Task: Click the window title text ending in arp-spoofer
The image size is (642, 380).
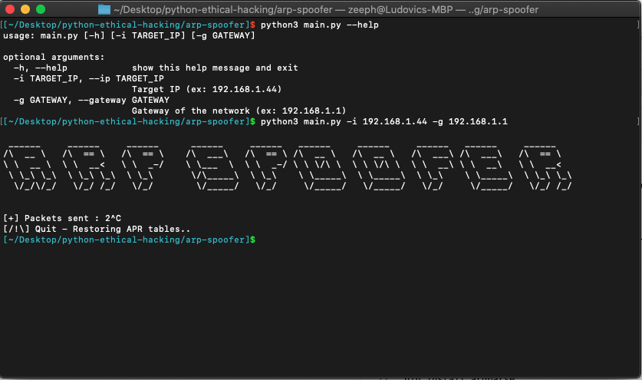Action: (x=326, y=9)
